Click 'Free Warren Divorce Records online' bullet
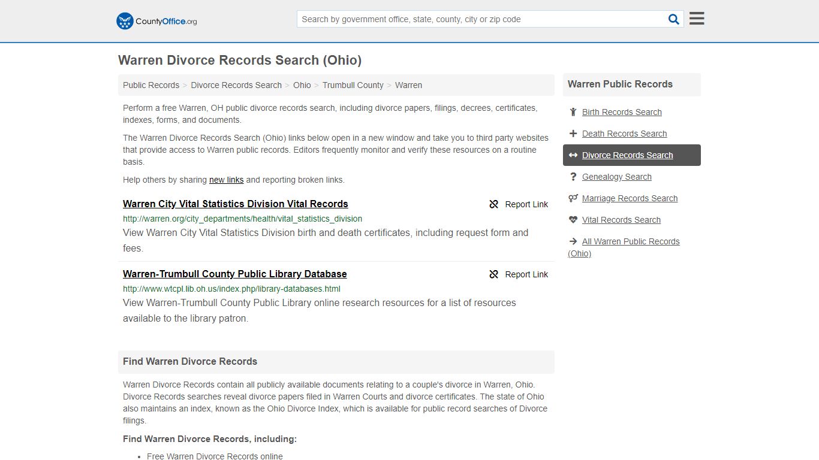Image resolution: width=819 pixels, height=460 pixels. [215, 456]
